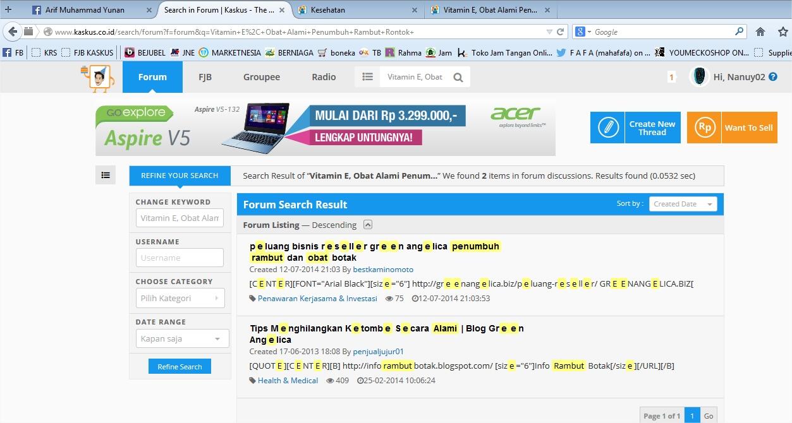Open browser home page icon
Viewport: 792px width, 423px height.
[760, 32]
